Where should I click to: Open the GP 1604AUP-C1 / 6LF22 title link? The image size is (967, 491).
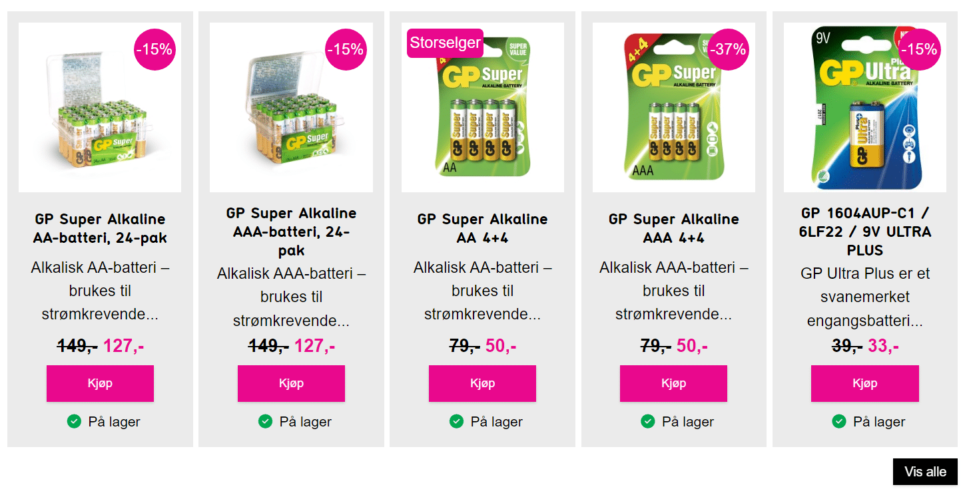click(x=864, y=232)
